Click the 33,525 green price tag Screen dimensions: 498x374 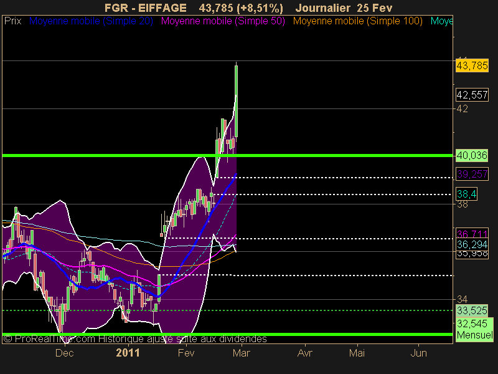472,310
